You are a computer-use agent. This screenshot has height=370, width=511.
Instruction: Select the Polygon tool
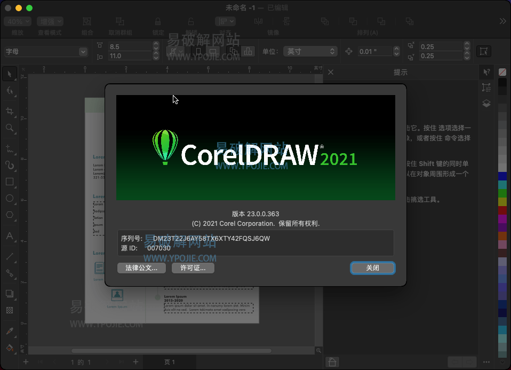pos(10,215)
